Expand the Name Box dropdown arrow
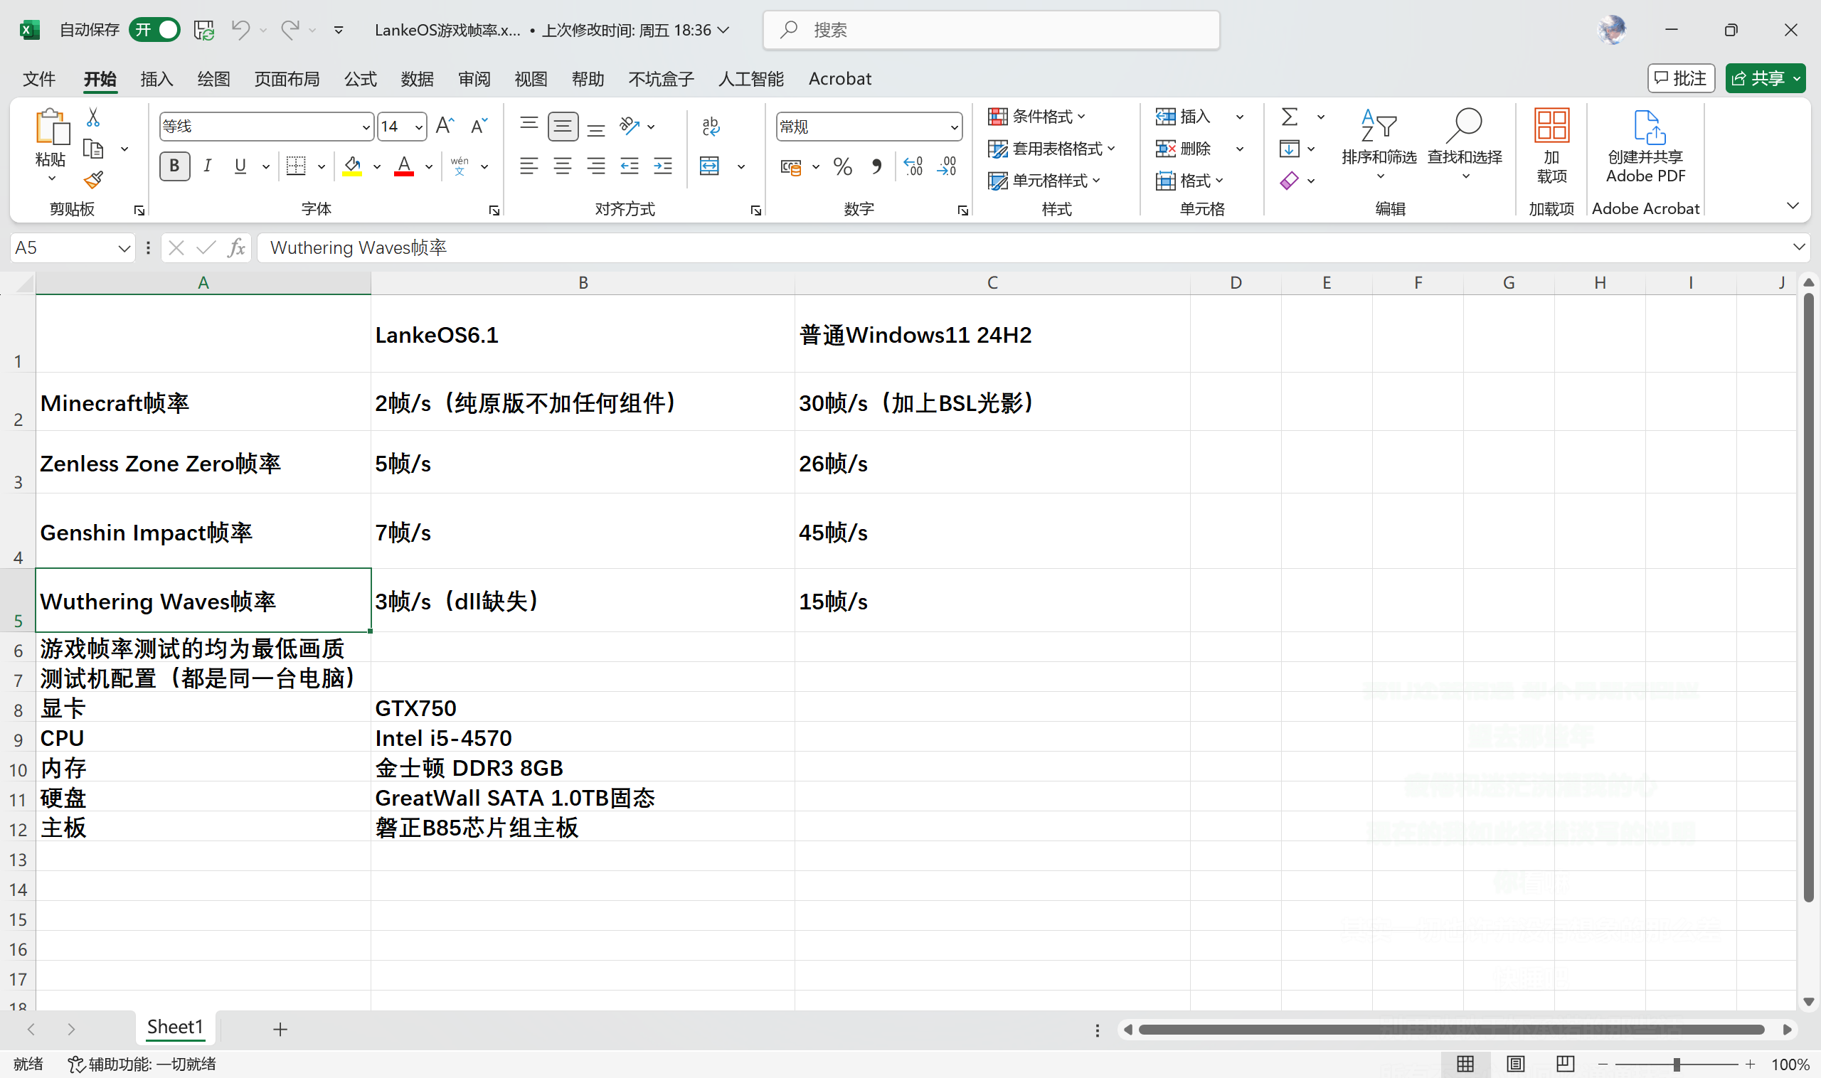This screenshot has height=1078, width=1821. [x=124, y=248]
